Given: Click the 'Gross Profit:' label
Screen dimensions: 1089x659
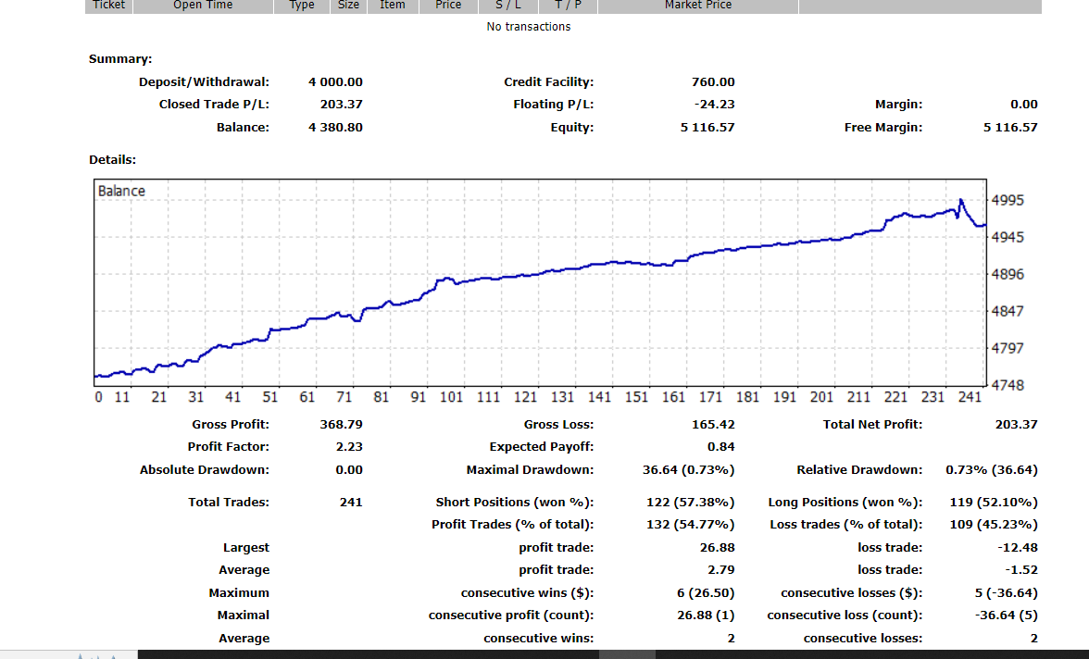Looking at the screenshot, I should pos(231,424).
